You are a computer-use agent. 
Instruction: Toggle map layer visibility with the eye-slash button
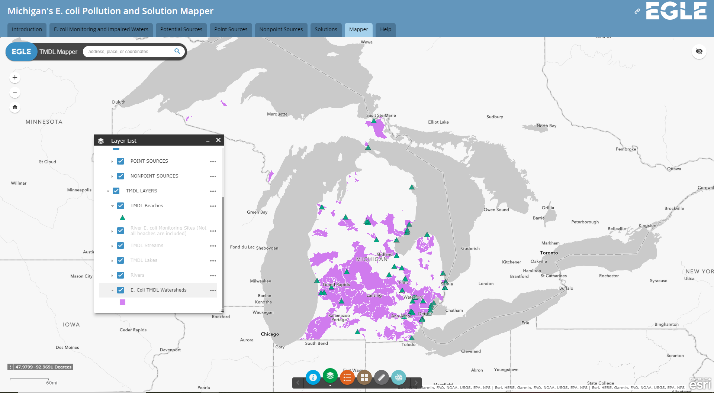click(700, 51)
